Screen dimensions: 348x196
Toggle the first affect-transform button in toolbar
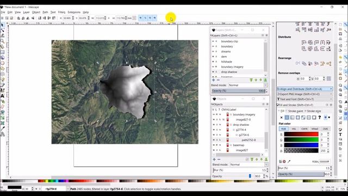[140, 18]
